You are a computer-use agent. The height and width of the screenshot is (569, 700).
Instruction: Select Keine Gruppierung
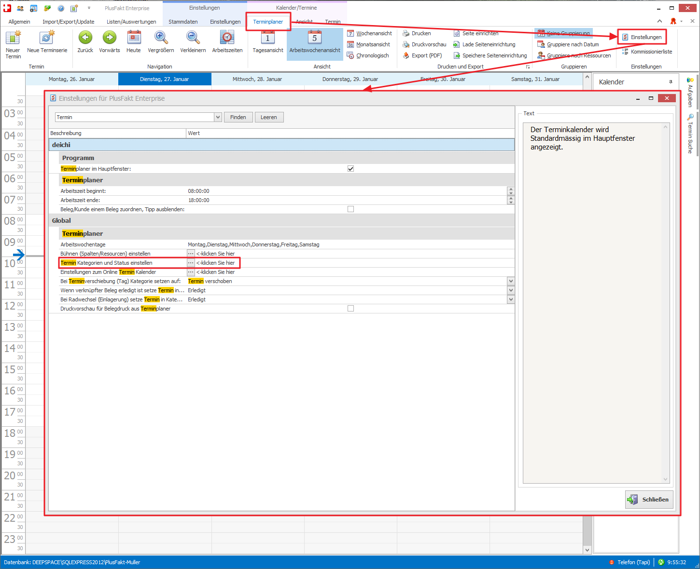pos(564,33)
